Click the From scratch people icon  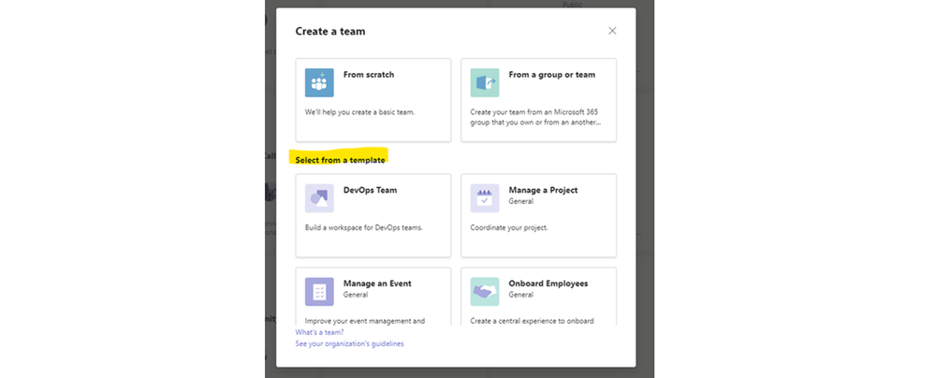(x=319, y=82)
